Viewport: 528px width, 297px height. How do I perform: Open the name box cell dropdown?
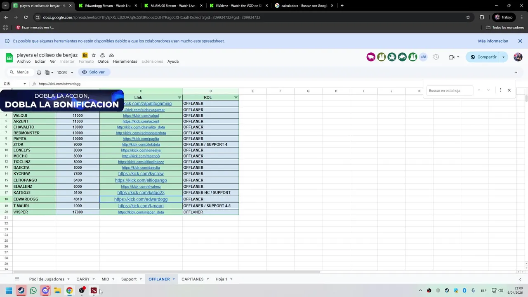coord(24,84)
